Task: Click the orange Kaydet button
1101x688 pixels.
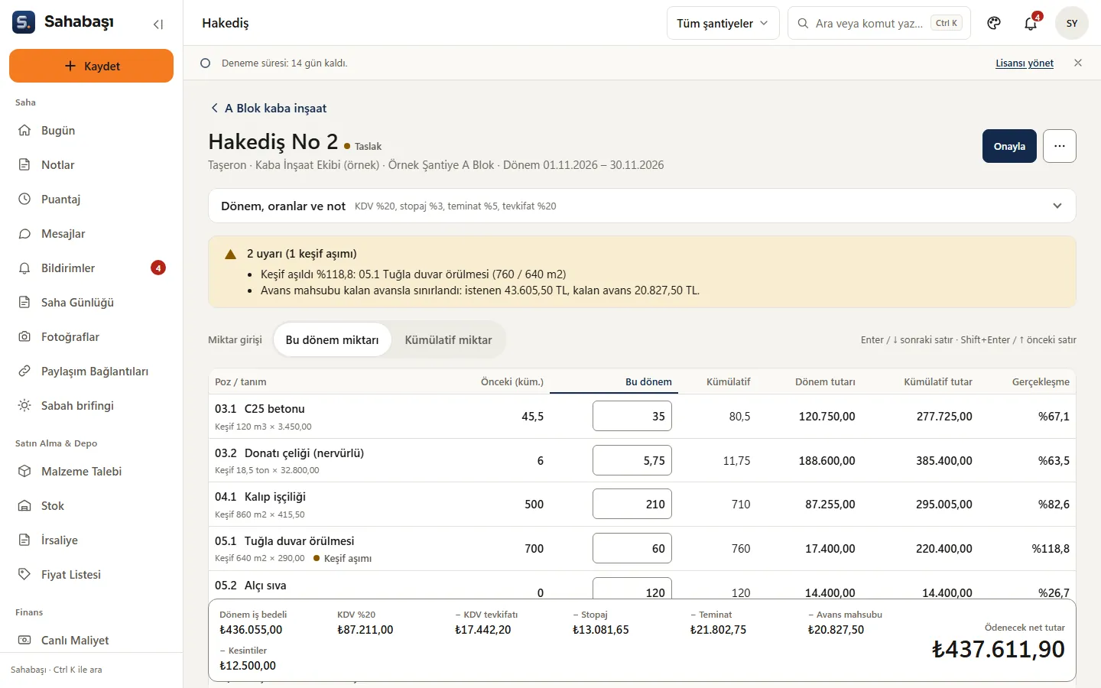Action: tap(91, 66)
